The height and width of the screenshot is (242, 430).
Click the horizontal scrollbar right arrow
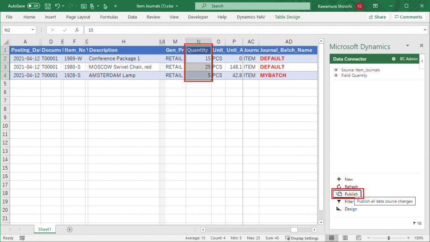coord(315,230)
